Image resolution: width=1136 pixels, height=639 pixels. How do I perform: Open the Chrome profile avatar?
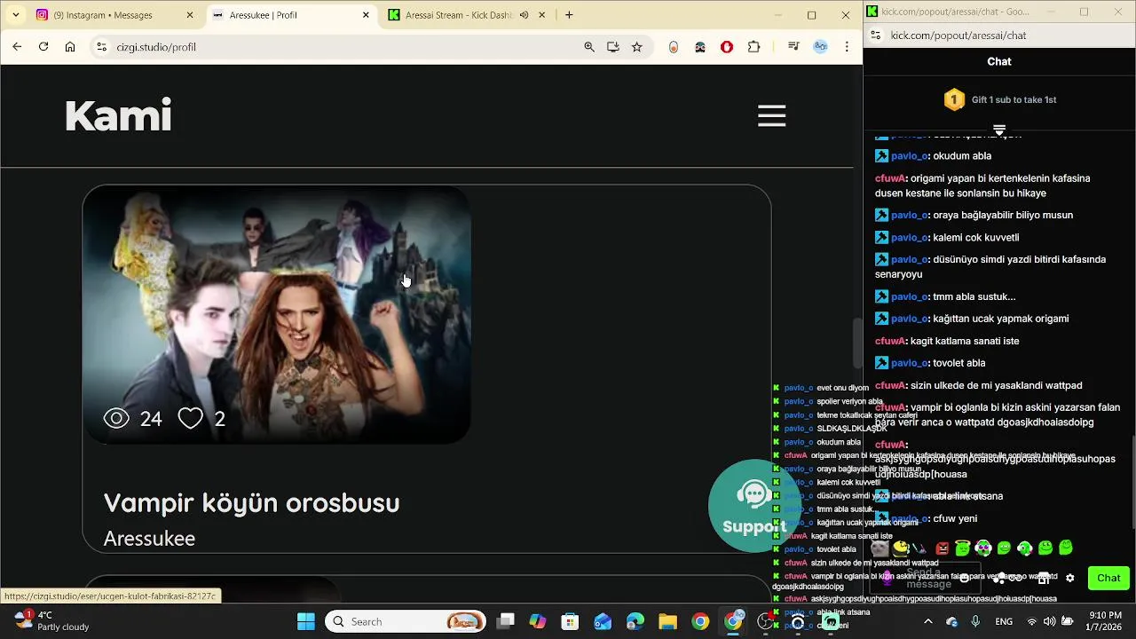[x=821, y=47]
